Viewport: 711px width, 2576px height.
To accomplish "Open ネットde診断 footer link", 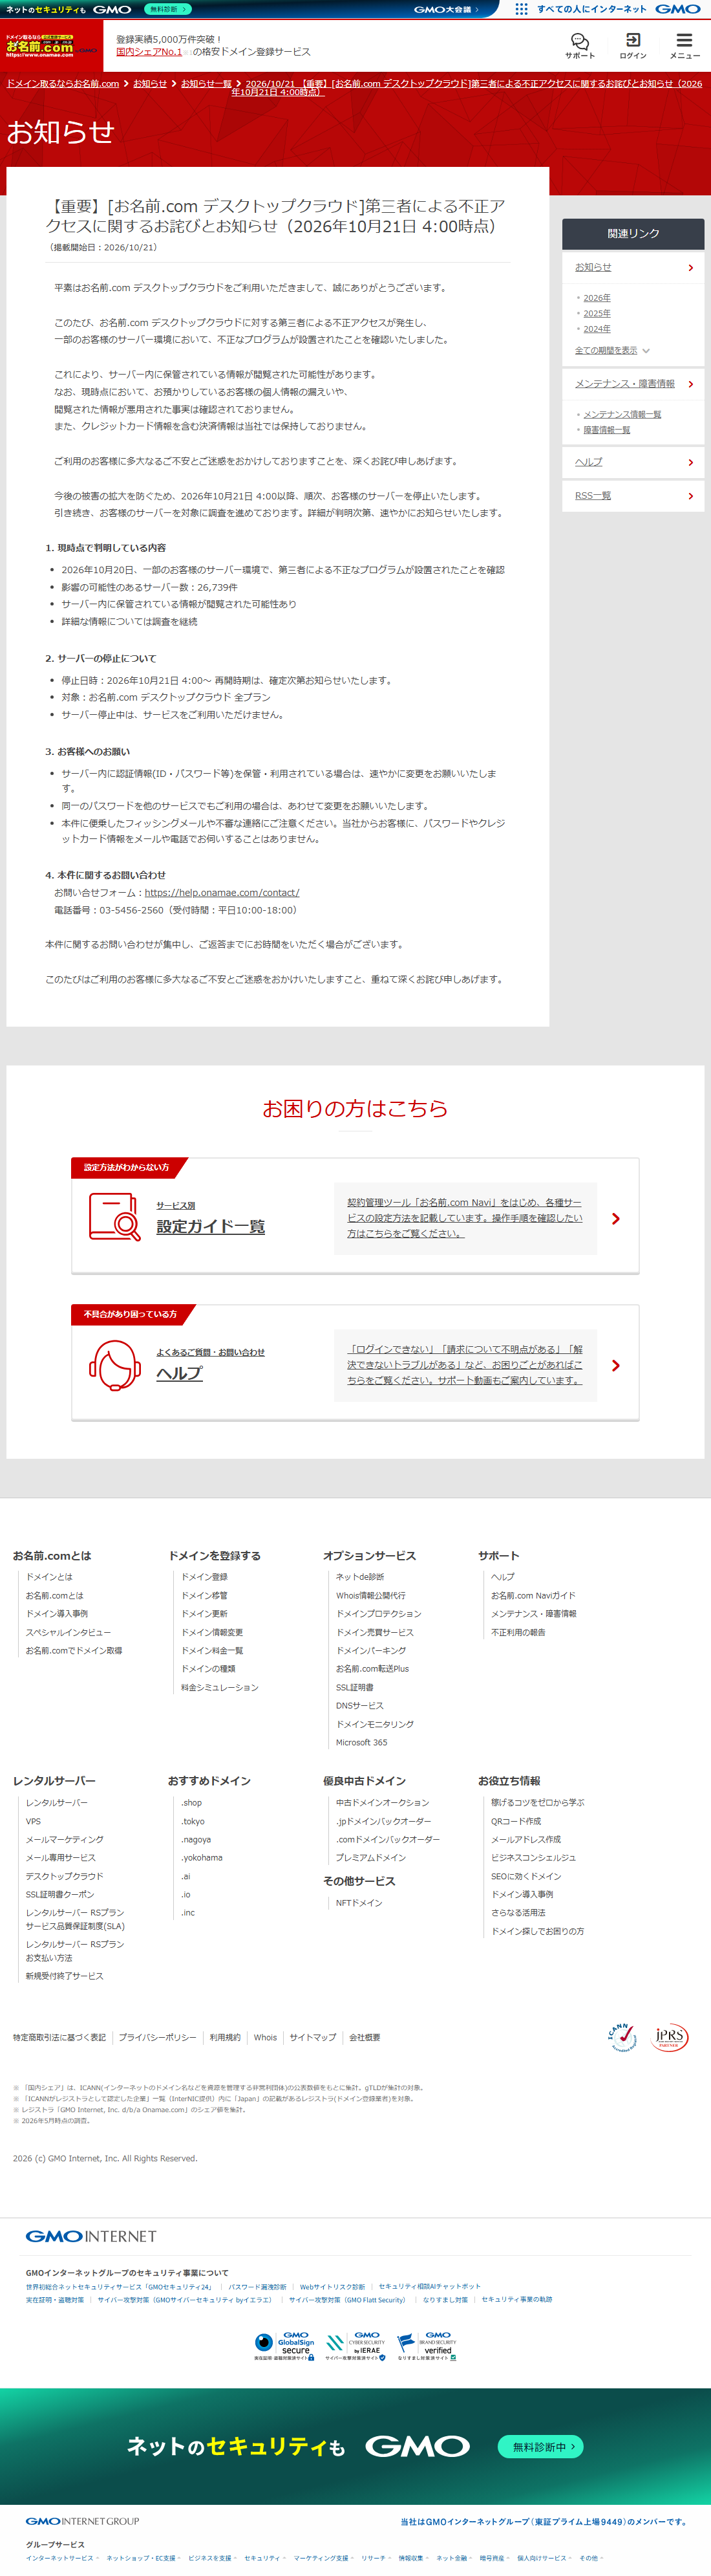I will click(359, 1577).
